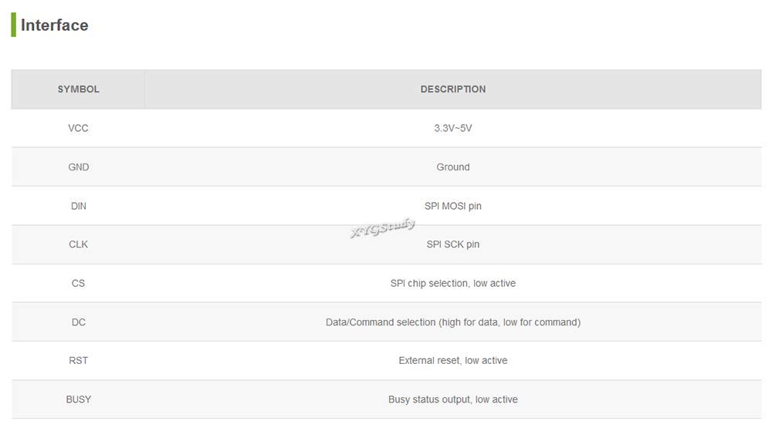
Task: Select the GND symbol cell
Action: [78, 167]
